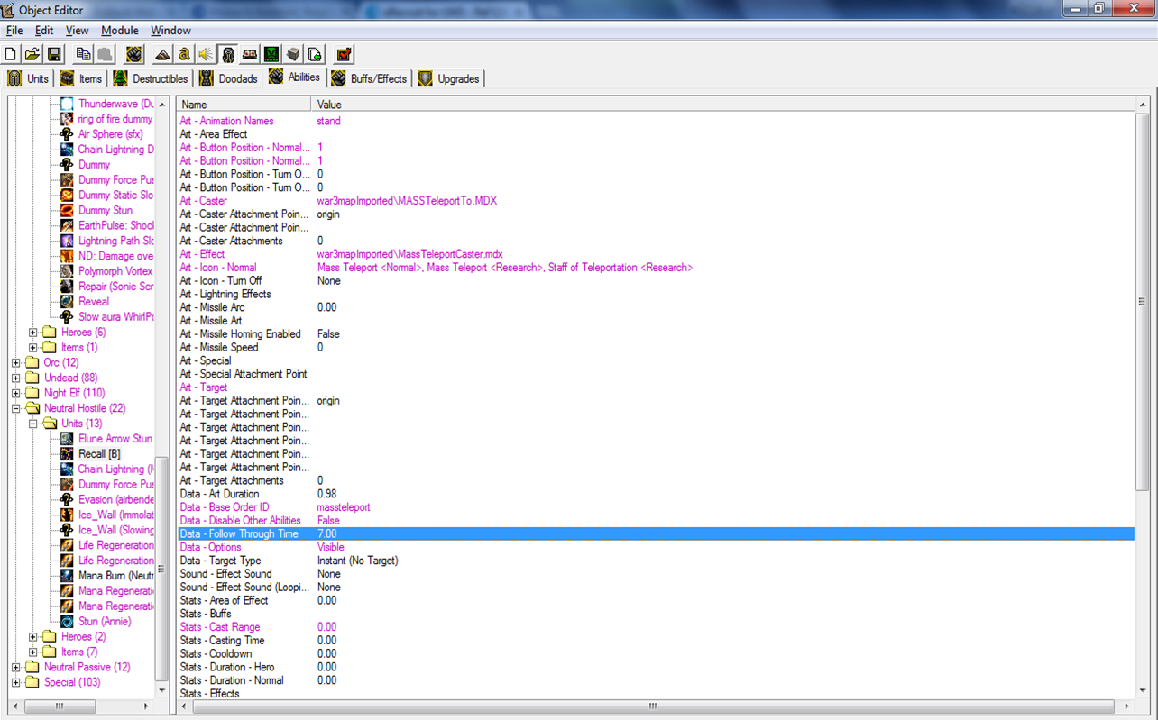
Task: Click the Elune Arrow Stun icon
Action: (x=67, y=439)
